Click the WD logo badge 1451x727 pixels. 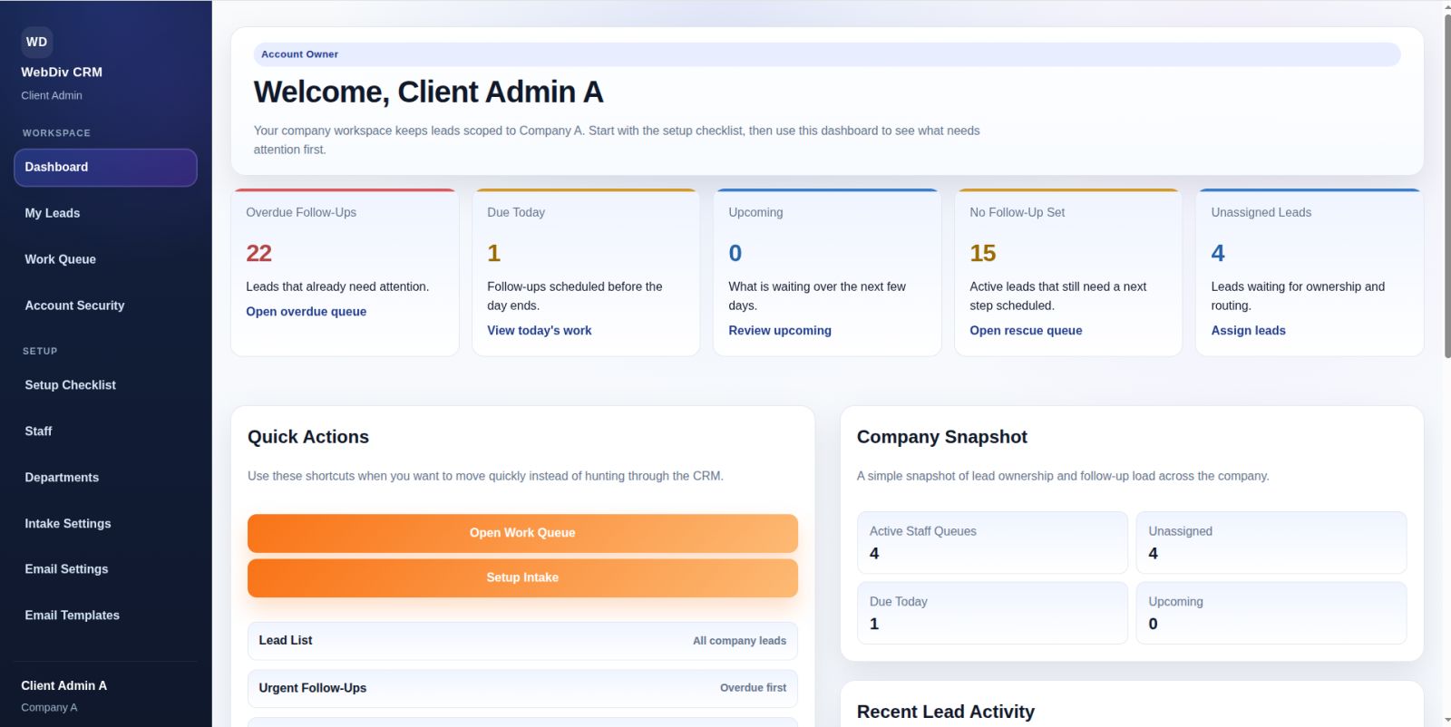[36, 42]
